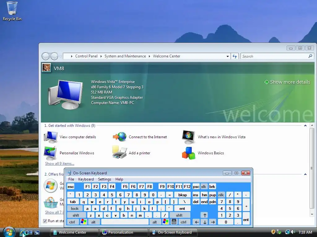This screenshot has width=317, height=237.
Task: Click Welcome Center scrollbar down arrow
Action: [x=312, y=214]
